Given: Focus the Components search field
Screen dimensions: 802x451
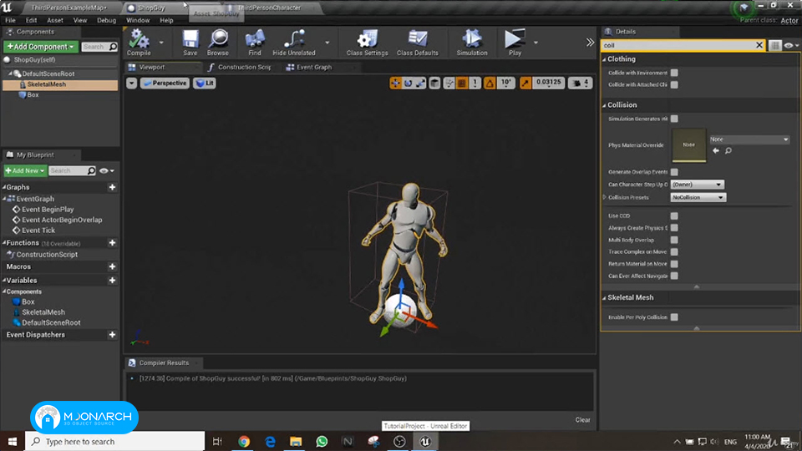Looking at the screenshot, I should point(99,47).
